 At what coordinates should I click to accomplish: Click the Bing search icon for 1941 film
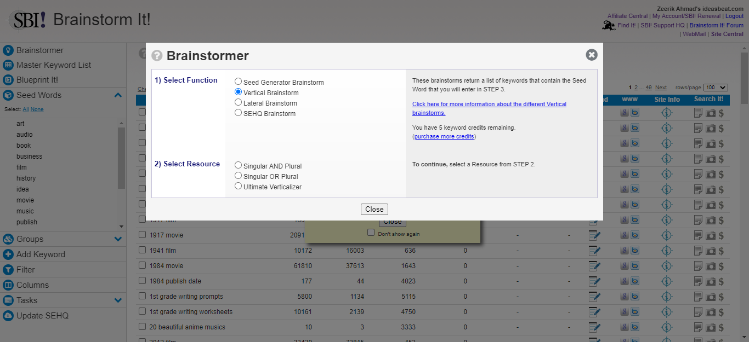(x=635, y=251)
